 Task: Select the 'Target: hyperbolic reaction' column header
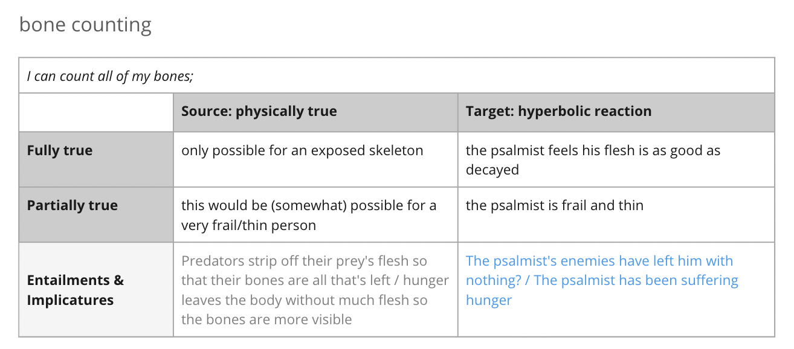(558, 112)
